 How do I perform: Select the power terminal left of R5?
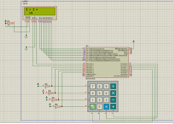coord(50,105)
